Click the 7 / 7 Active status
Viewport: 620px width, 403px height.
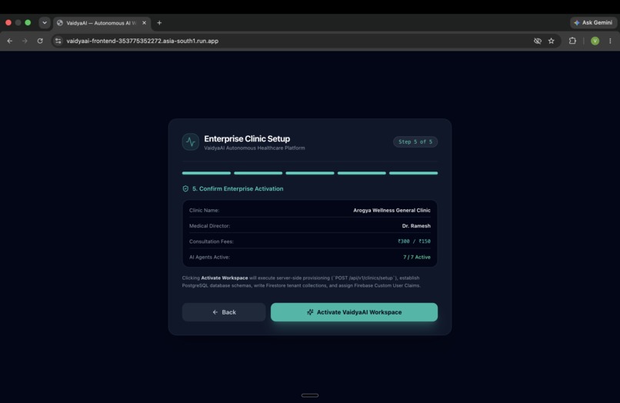(417, 257)
